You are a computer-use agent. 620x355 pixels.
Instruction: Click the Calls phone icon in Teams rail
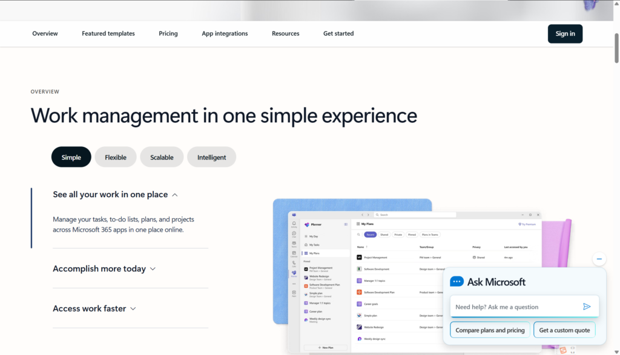tap(294, 263)
